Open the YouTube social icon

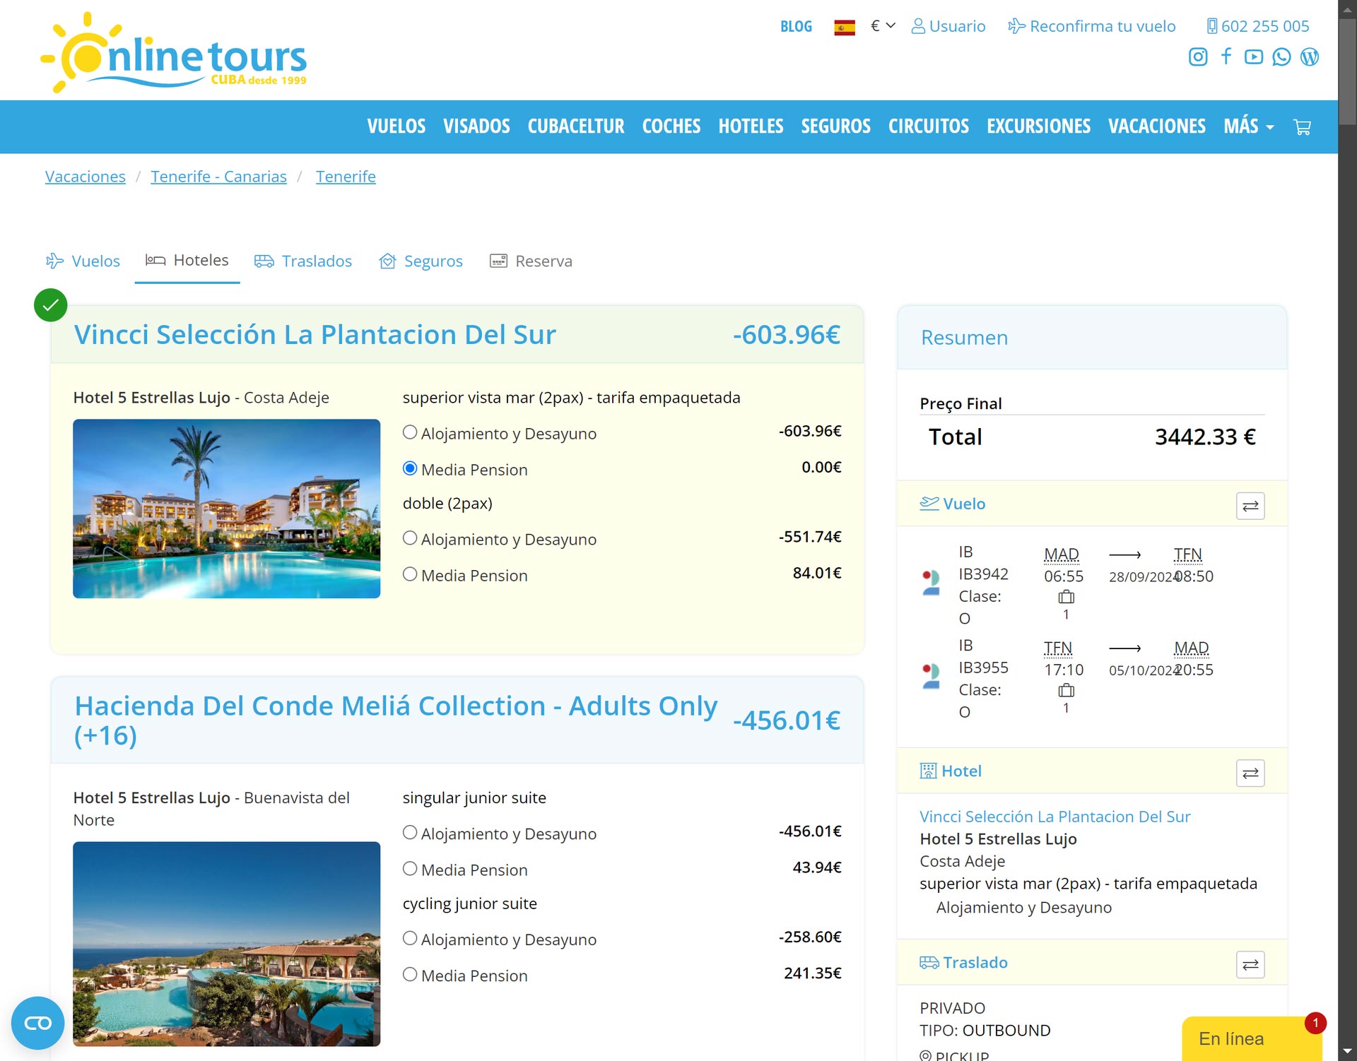tap(1254, 57)
